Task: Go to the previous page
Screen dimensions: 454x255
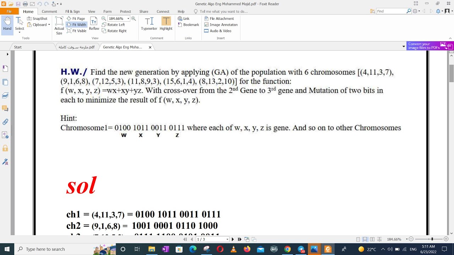Action: click(192, 239)
